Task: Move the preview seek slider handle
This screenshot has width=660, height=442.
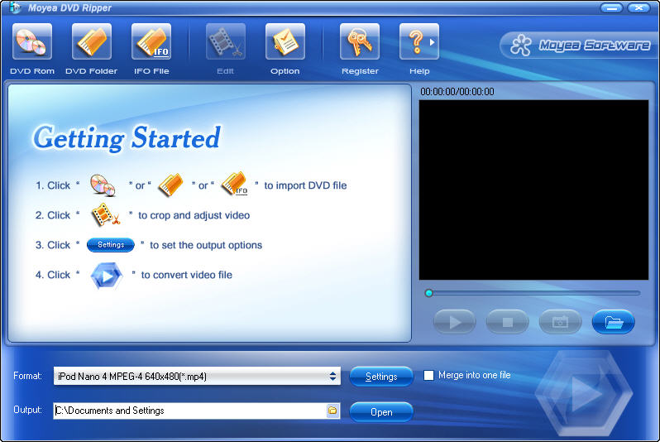Action: (429, 293)
